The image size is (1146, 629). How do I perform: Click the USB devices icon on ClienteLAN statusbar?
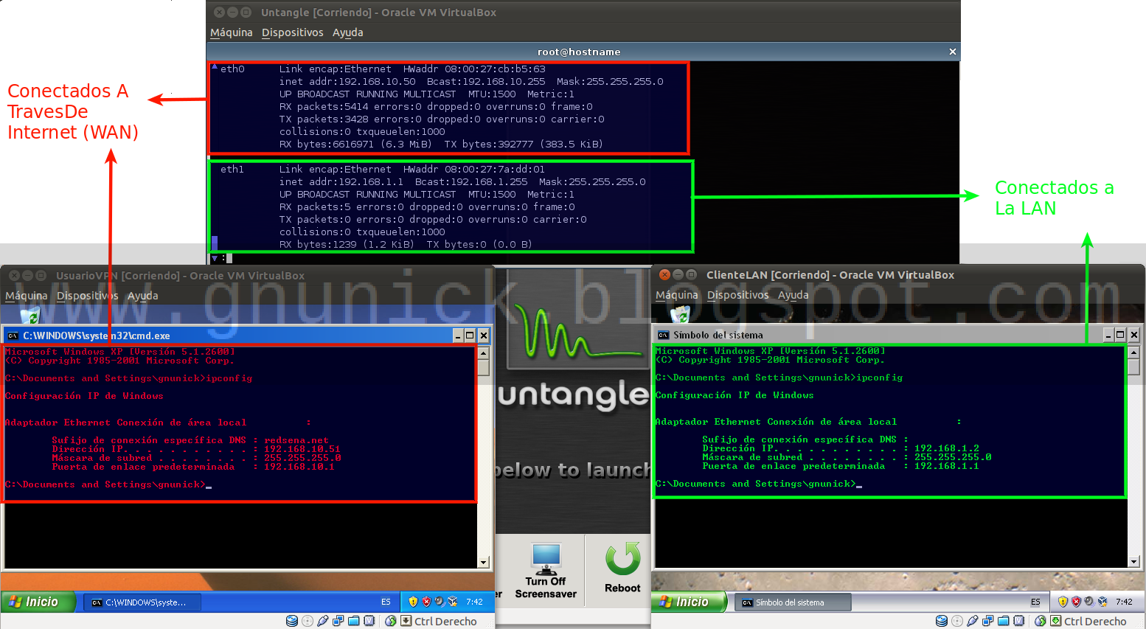[x=973, y=621]
